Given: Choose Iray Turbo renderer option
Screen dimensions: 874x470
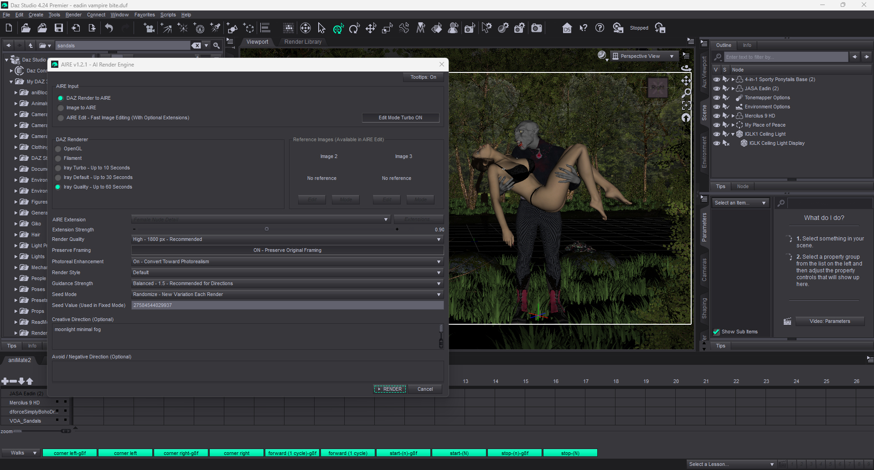Looking at the screenshot, I should (58, 168).
